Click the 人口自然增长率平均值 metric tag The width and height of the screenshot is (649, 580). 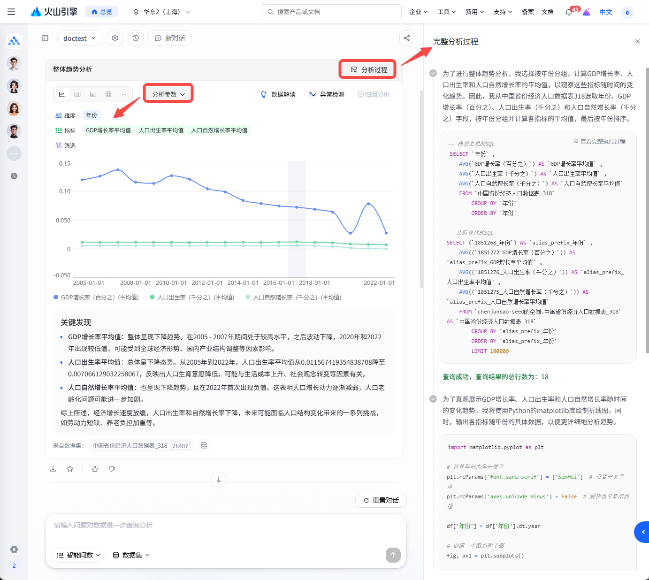(x=219, y=130)
